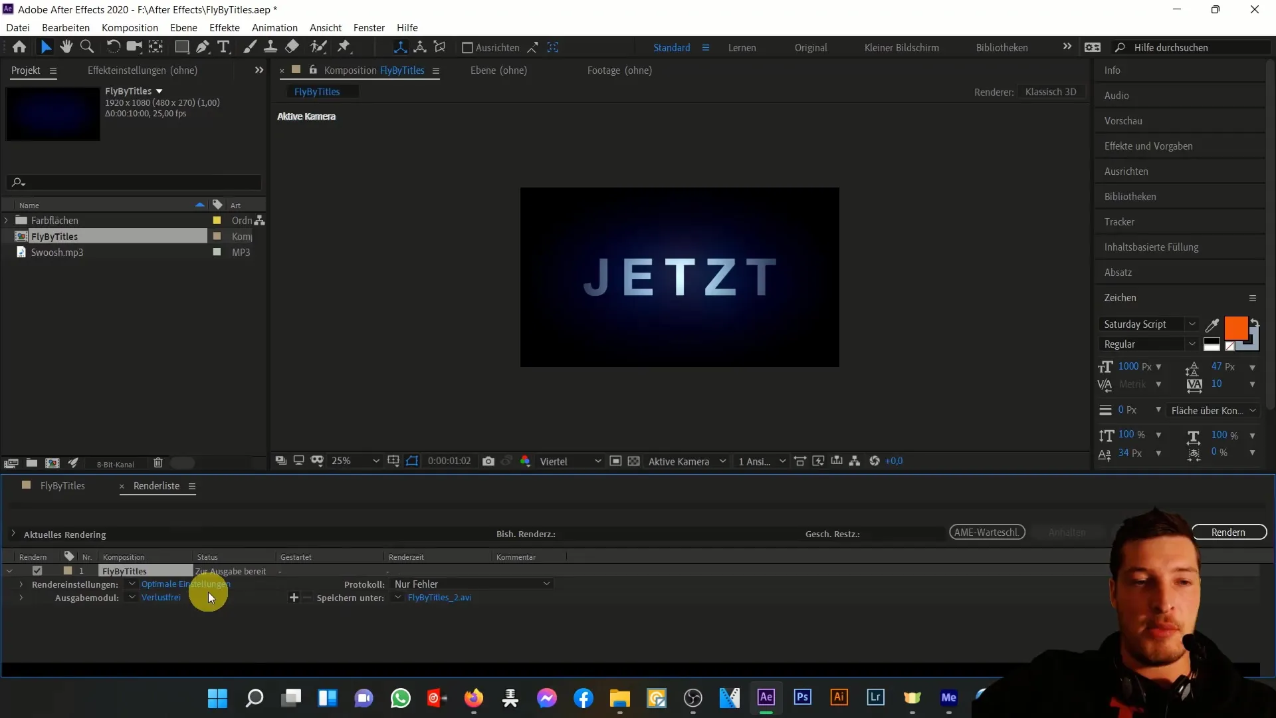Image resolution: width=1276 pixels, height=718 pixels.
Task: Delete selected project item with trash icon
Action: pos(158,463)
